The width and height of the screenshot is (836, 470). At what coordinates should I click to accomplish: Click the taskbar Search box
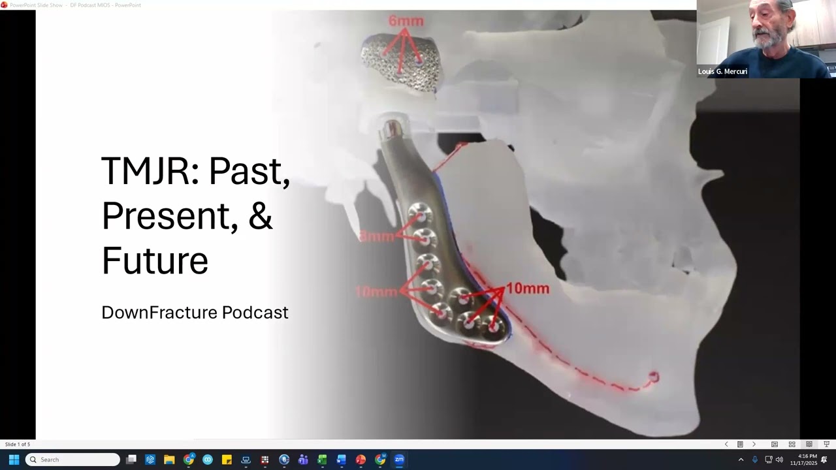(x=72, y=460)
